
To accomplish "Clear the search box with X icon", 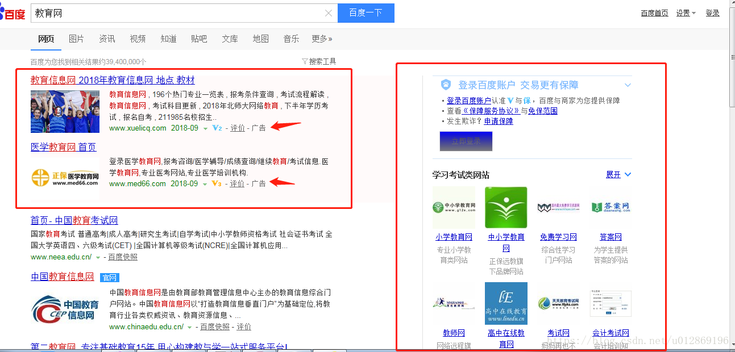I will [329, 13].
